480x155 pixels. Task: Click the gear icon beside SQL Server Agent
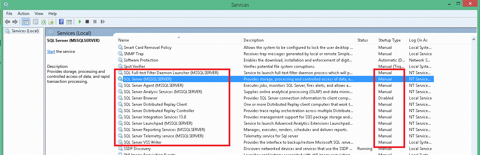point(120,85)
